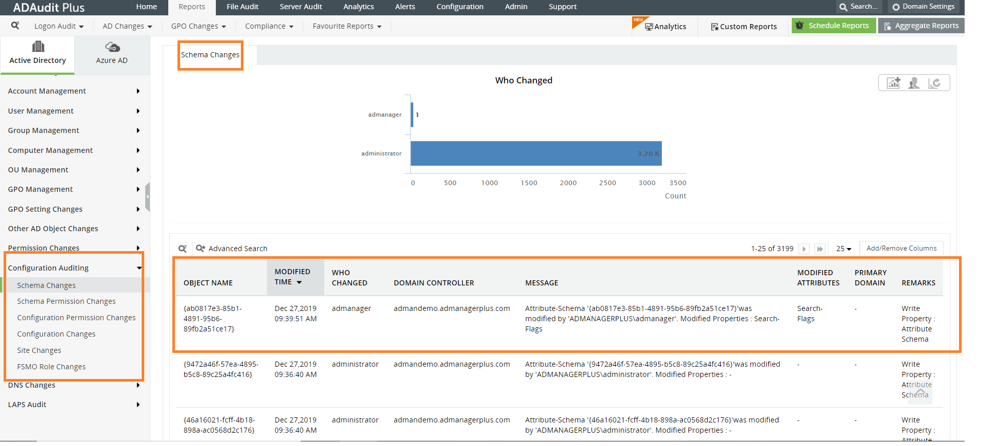Open FSMO Role Changes report

[x=52, y=367]
